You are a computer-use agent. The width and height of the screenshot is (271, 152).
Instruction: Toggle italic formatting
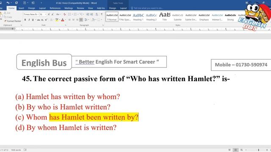click(x=29, y=20)
